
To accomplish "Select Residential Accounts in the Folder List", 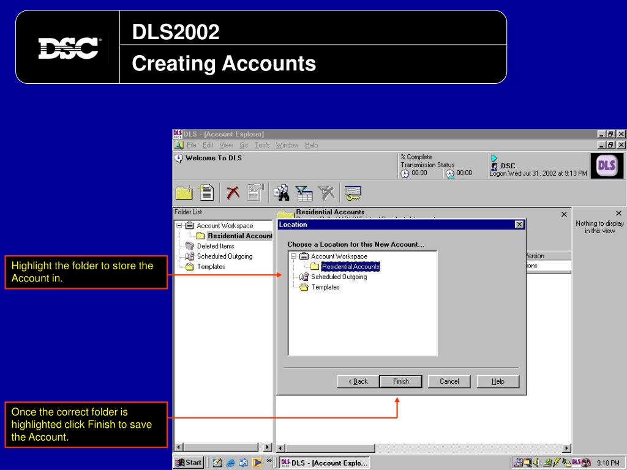I will click(x=240, y=236).
